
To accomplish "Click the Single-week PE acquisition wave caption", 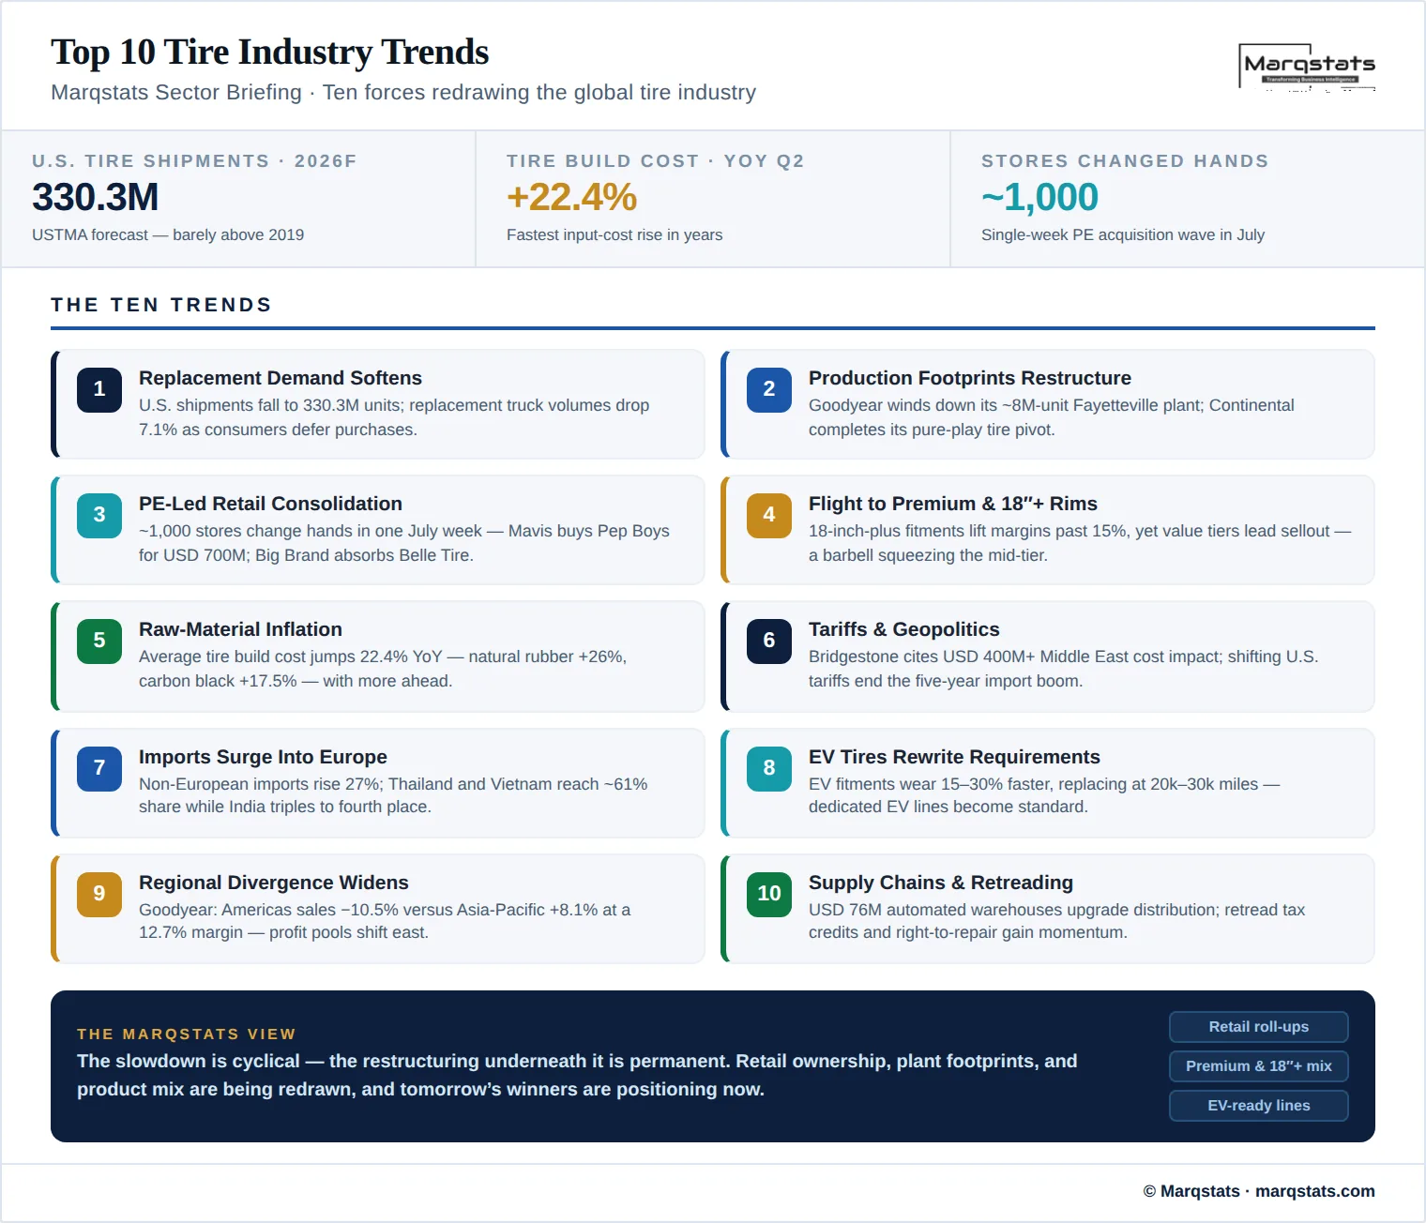I will (x=1123, y=235).
